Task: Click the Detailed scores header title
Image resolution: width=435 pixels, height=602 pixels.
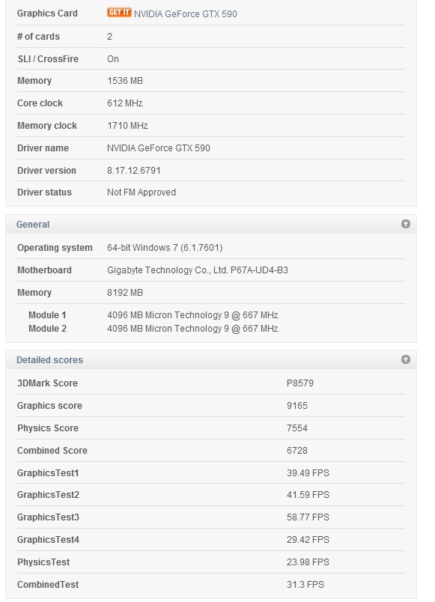Action: click(49, 360)
